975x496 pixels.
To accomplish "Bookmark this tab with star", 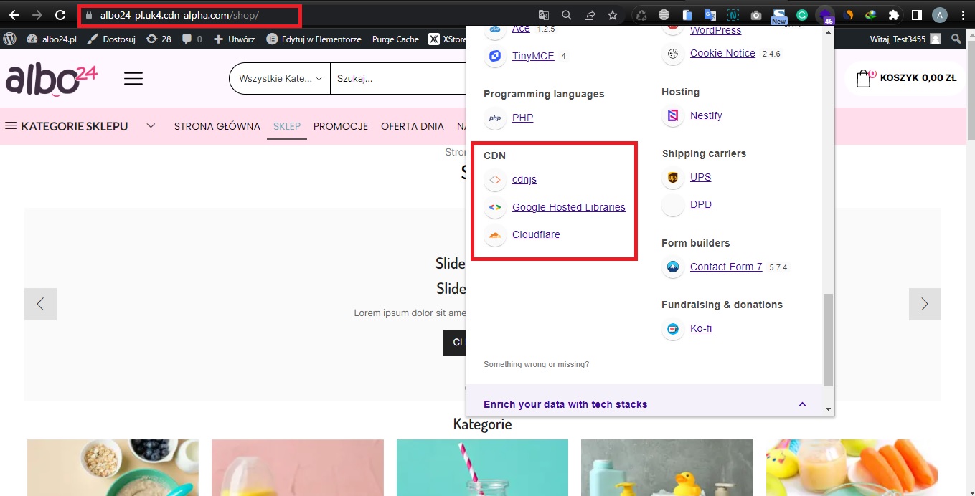I will (613, 15).
